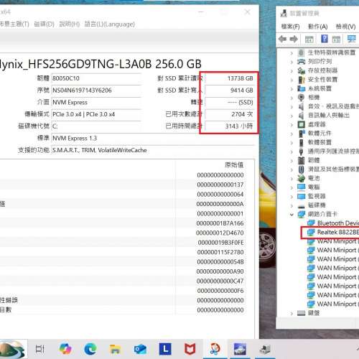Click raw value 00000019B3F0FE
The height and width of the screenshot is (359, 359).
pyautogui.click(x=220, y=243)
